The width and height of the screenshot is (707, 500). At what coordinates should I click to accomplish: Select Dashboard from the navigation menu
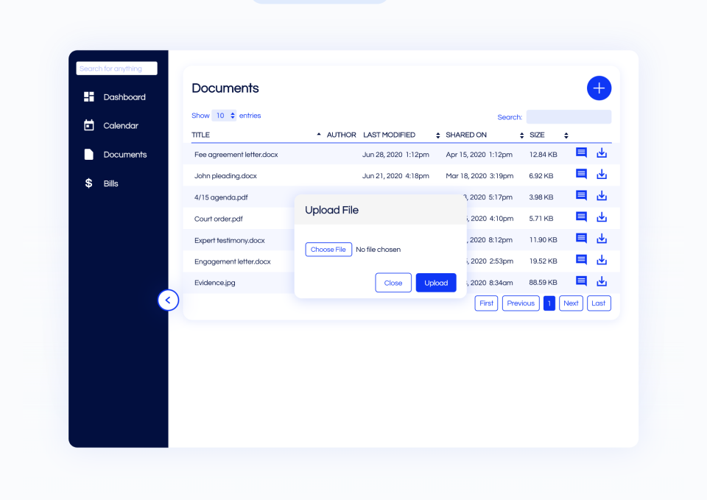click(124, 96)
